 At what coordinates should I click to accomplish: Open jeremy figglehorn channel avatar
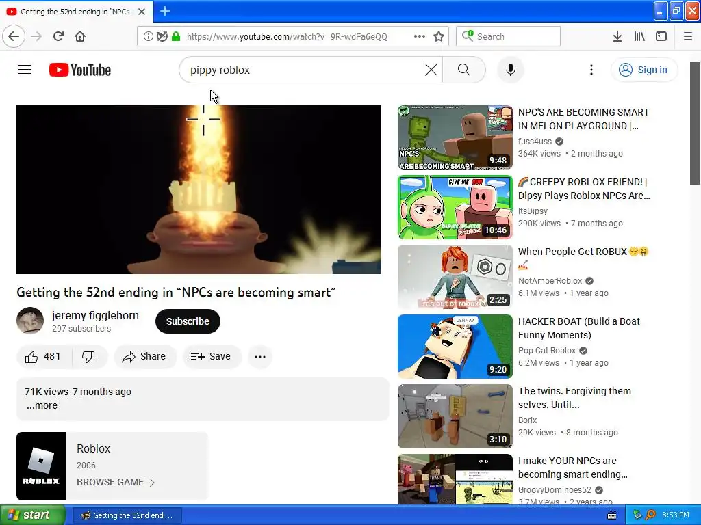click(30, 321)
